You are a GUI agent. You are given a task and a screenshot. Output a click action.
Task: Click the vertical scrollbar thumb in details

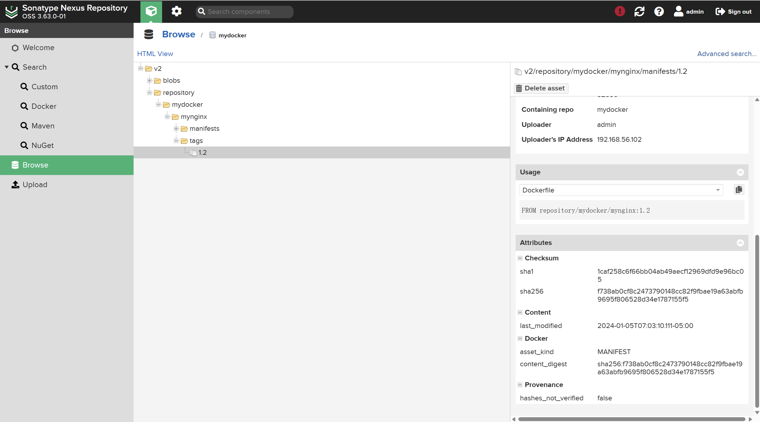click(x=757, y=321)
